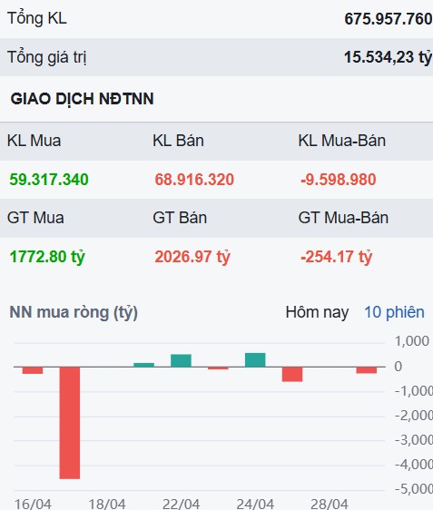The width and height of the screenshot is (433, 510).
Task: Click the KL Mua column header
Action: point(34,141)
